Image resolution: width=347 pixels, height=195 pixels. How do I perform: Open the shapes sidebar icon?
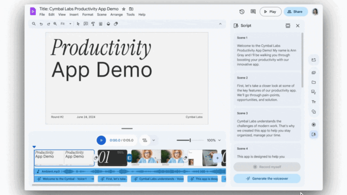click(313, 112)
